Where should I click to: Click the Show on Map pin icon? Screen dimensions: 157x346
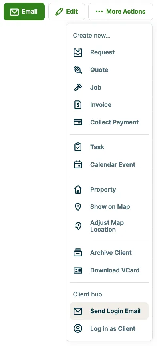pos(78,207)
